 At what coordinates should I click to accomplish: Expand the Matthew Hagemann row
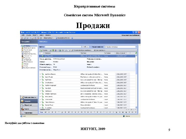[x=40, y=85]
